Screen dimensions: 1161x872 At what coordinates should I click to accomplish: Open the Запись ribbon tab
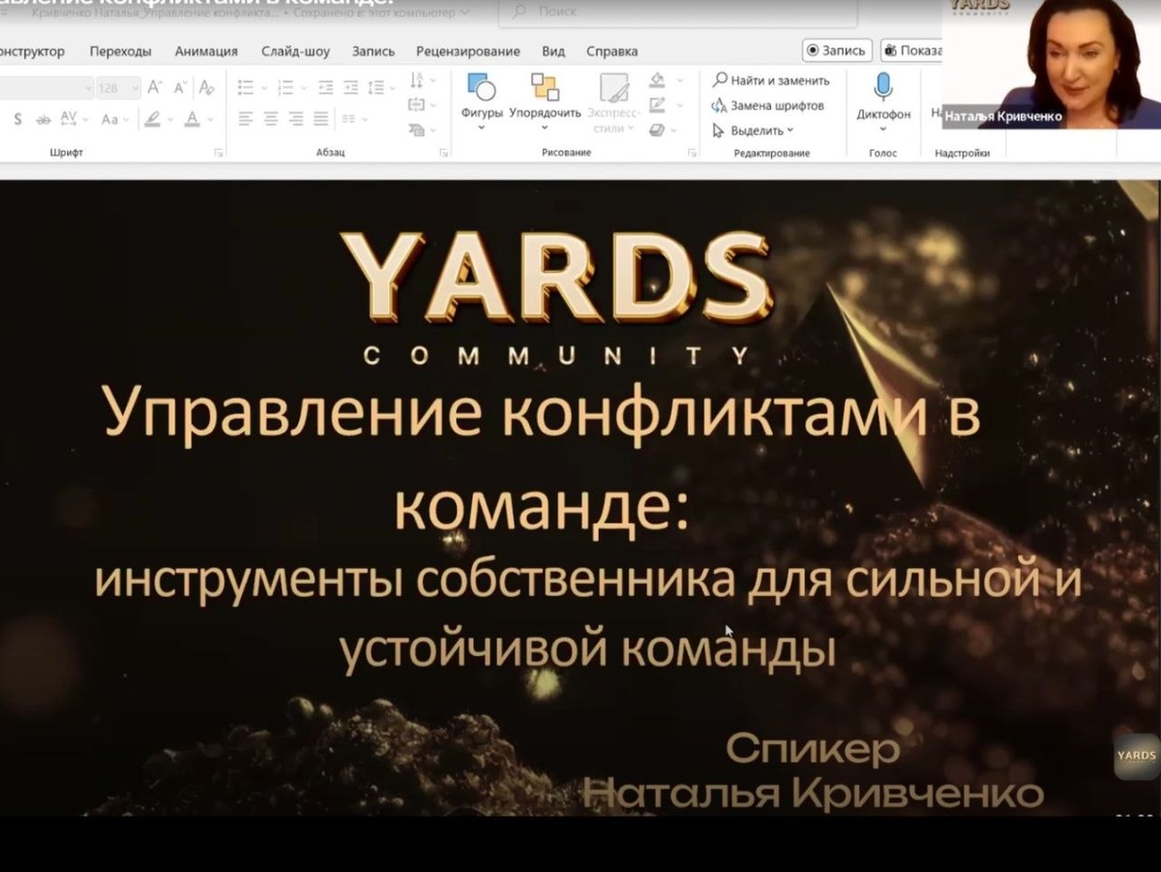pos(372,51)
